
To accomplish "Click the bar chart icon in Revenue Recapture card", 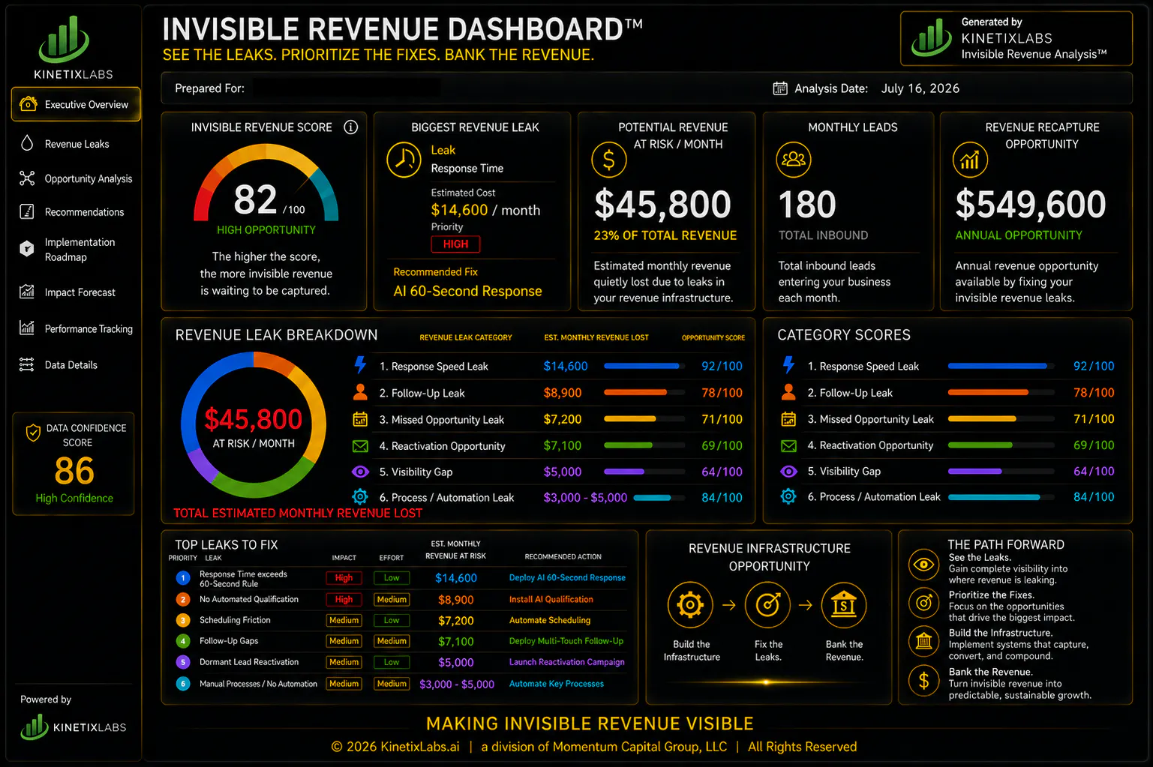I will pyautogui.click(x=970, y=160).
